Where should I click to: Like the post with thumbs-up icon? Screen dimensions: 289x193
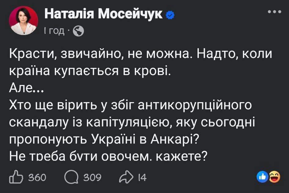[16, 177]
